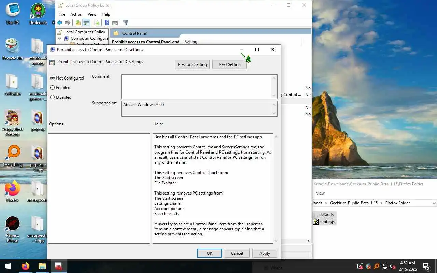Viewport: 437px width, 273px height.
Task: Select the popcap - Copy desktop icon
Action: click(38, 158)
